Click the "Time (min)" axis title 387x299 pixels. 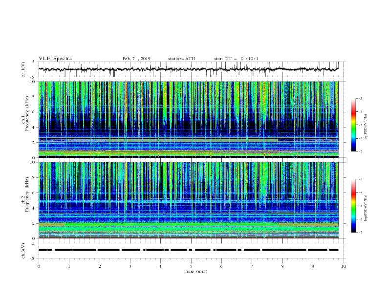tap(195, 271)
